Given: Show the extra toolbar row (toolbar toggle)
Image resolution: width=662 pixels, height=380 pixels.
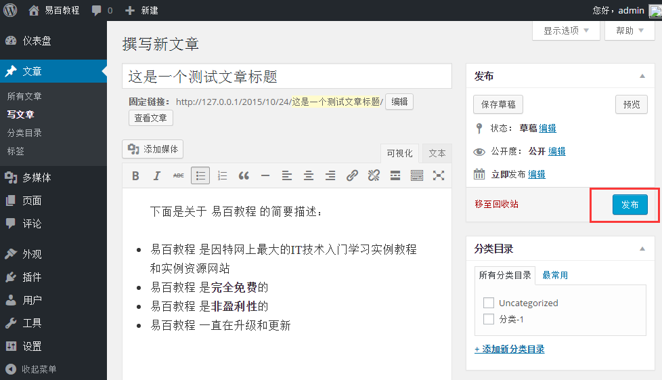Looking at the screenshot, I should tap(417, 176).
